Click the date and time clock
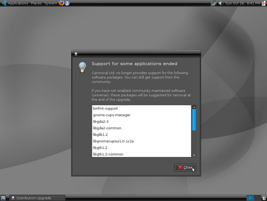Viewport: 267px width, 201px height. pos(243,3)
